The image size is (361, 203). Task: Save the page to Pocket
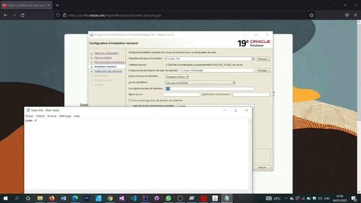tap(347, 15)
